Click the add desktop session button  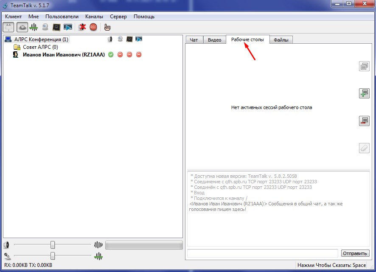tap(364, 94)
